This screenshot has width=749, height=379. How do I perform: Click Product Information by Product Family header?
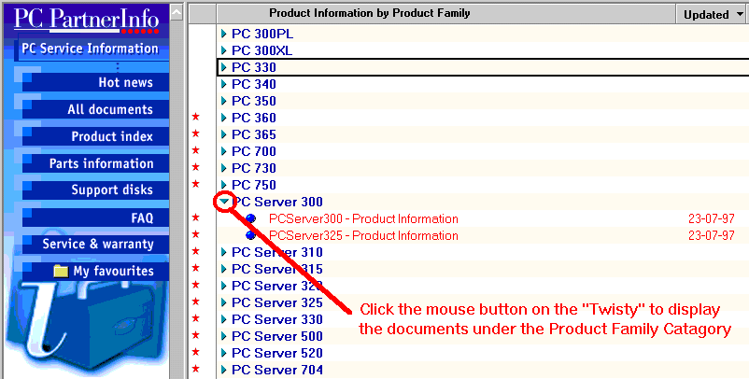369,13
